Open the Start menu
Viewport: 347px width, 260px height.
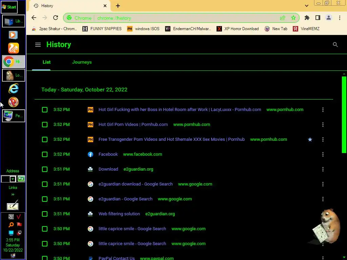[9, 7]
